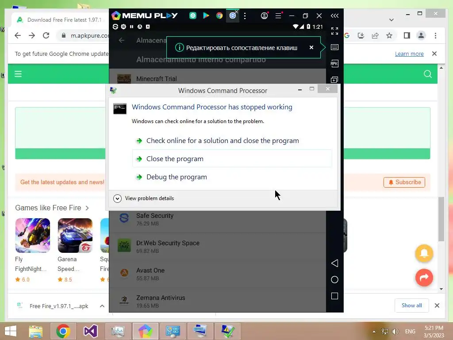Viewport: 453px width, 340px height.
Task: Open apkpure search icon
Action: (428, 74)
